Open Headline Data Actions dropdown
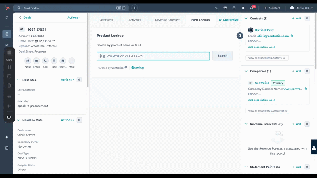This screenshot has width=317, height=178. (x=67, y=120)
